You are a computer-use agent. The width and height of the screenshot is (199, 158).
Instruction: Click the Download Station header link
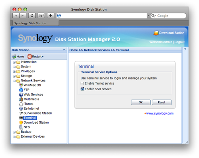[172, 33]
